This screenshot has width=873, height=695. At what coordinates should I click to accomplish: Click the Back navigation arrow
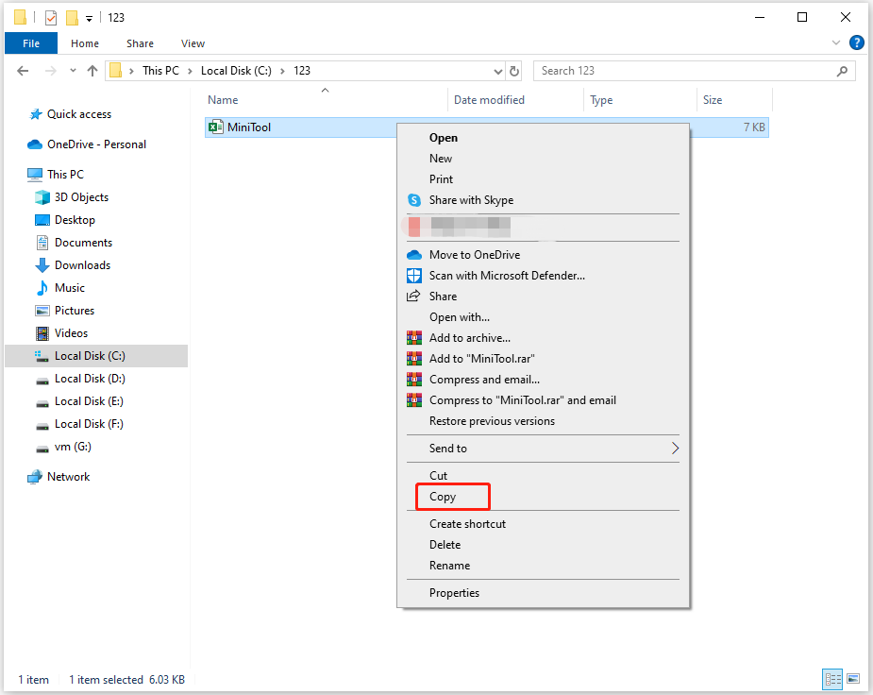pos(23,71)
